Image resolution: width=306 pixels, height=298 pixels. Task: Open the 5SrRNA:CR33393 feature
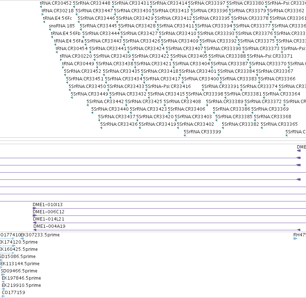[216, 34]
